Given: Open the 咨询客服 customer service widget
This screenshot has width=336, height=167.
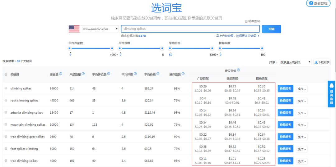Looking at the screenshot, I should [332, 94].
